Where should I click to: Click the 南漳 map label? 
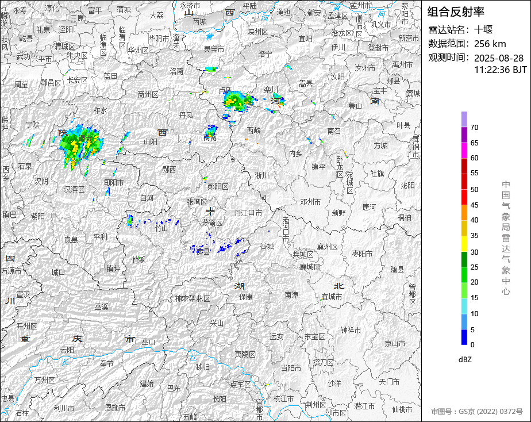click(291, 295)
